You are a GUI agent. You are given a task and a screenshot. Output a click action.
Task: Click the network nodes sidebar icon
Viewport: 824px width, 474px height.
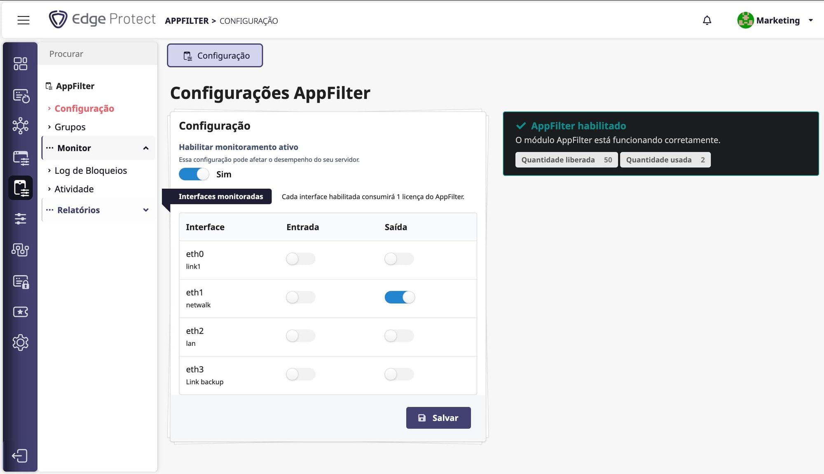(x=20, y=126)
